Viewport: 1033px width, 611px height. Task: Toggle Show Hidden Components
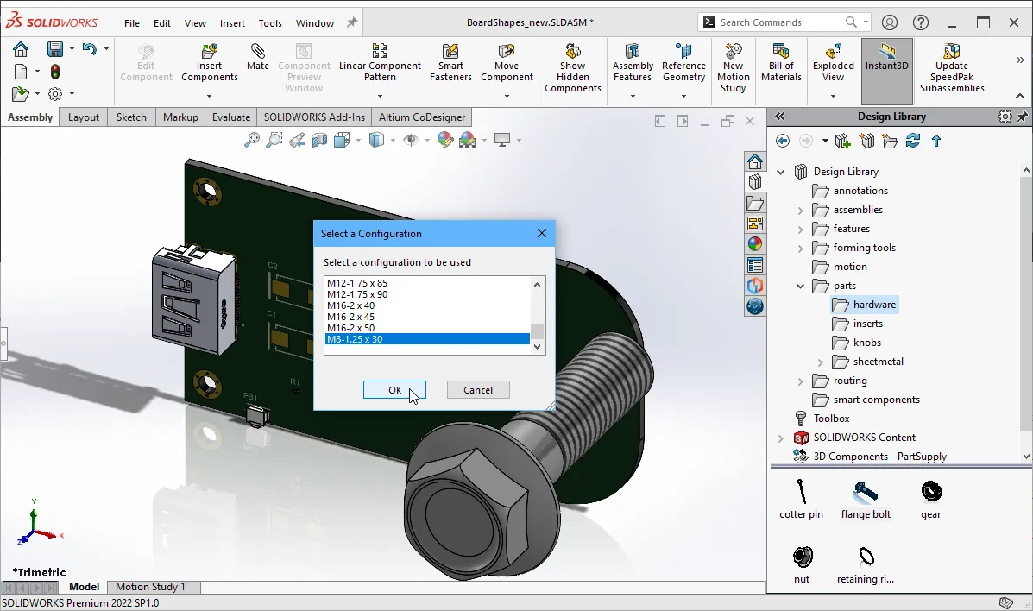pyautogui.click(x=572, y=53)
